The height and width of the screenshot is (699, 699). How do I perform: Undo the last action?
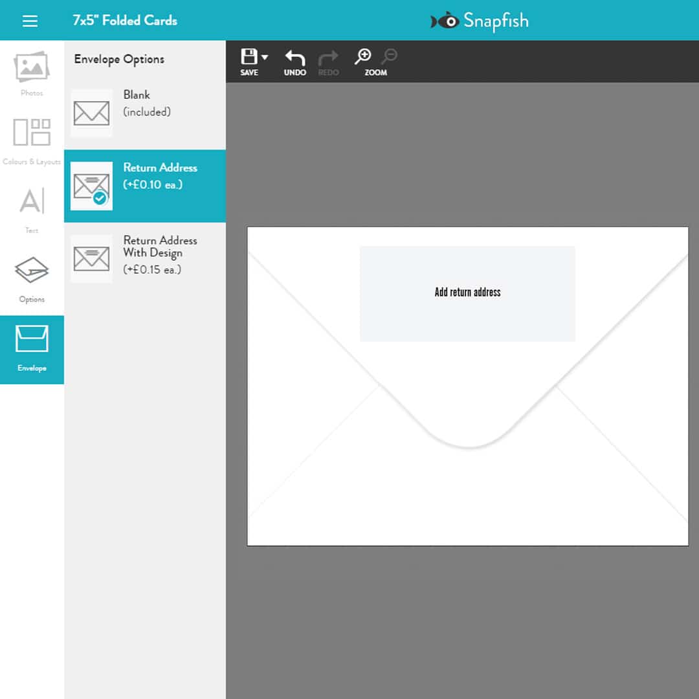294,58
